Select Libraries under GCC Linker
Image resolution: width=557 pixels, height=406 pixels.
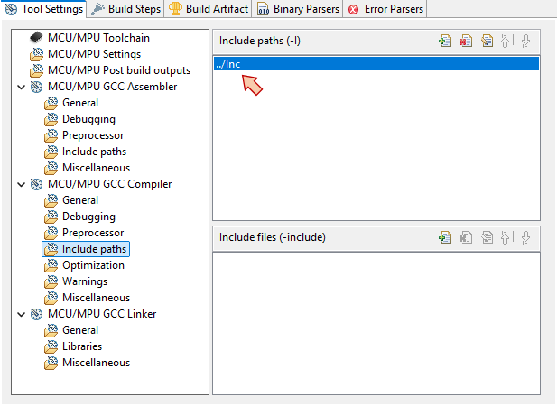point(81,346)
